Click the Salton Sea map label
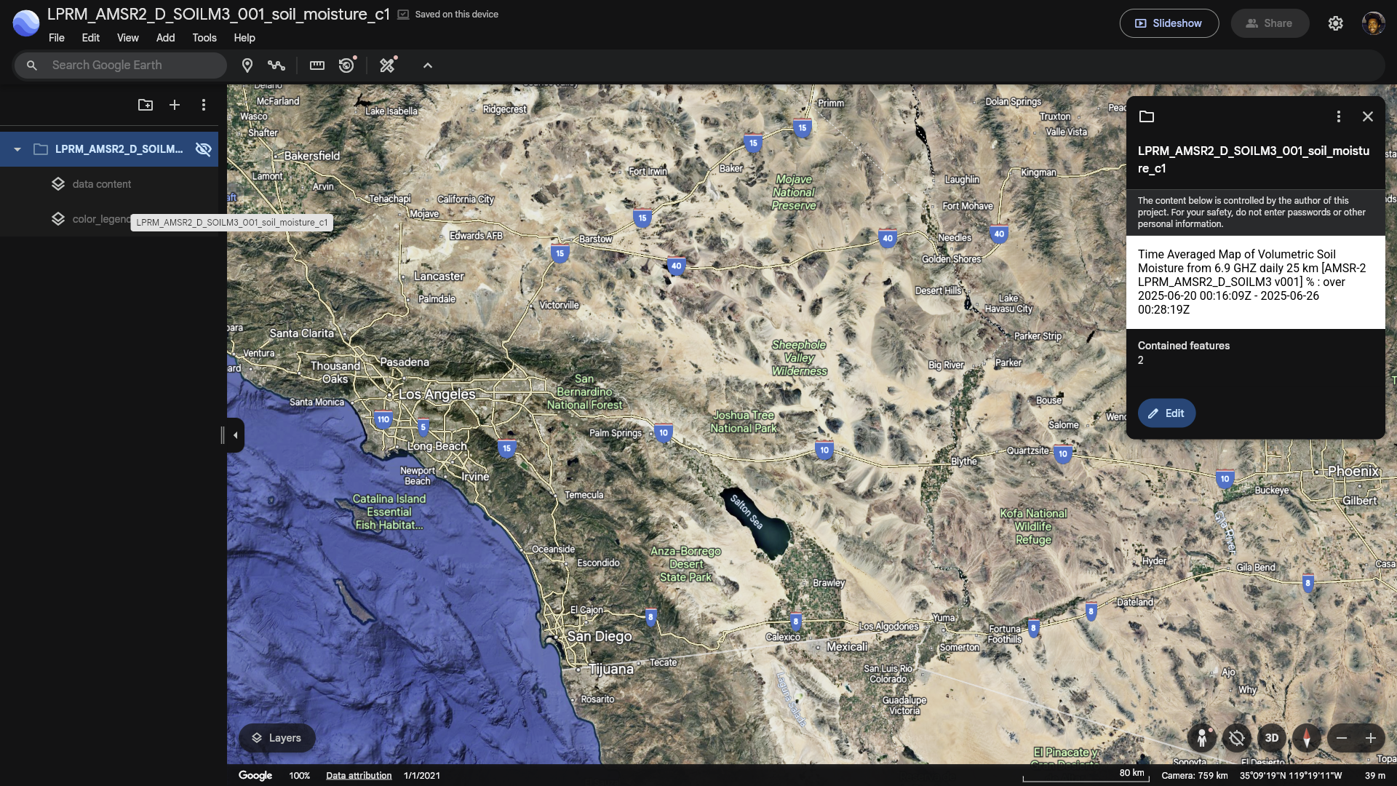Screen dimensions: 1397x786 click(x=747, y=512)
